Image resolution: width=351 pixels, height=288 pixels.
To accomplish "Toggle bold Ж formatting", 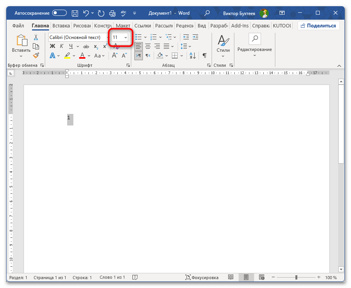I will 53,46.
